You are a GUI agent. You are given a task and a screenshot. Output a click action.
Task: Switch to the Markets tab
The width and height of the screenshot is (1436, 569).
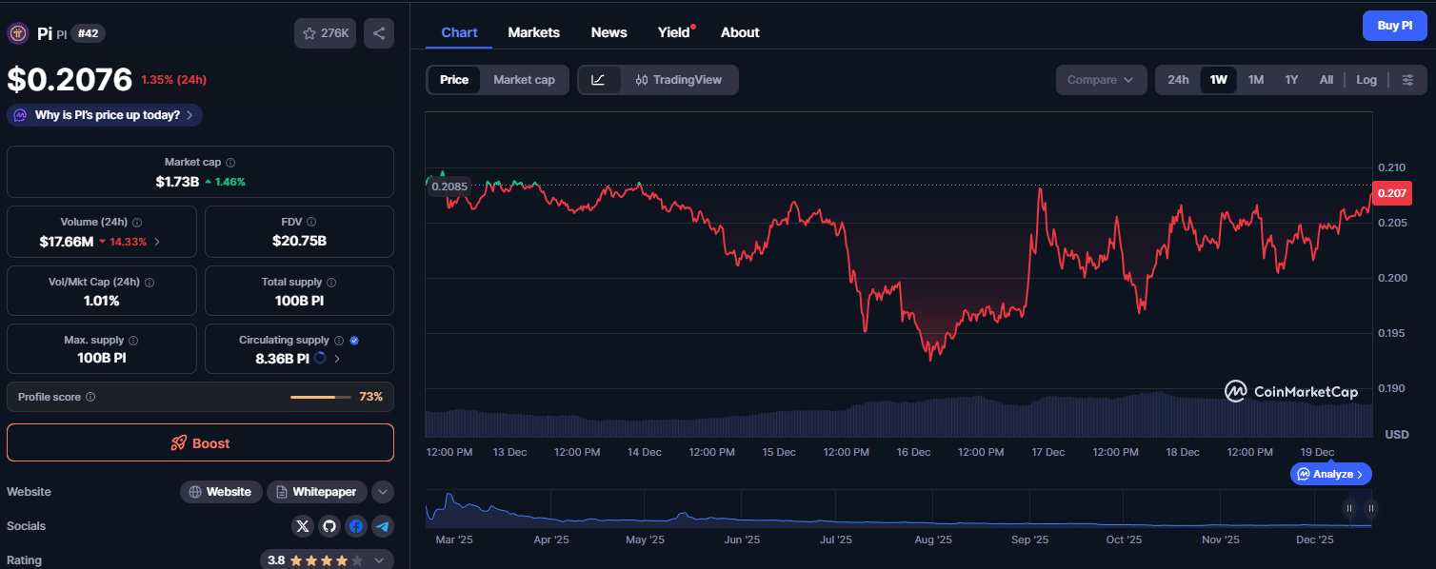pos(533,32)
